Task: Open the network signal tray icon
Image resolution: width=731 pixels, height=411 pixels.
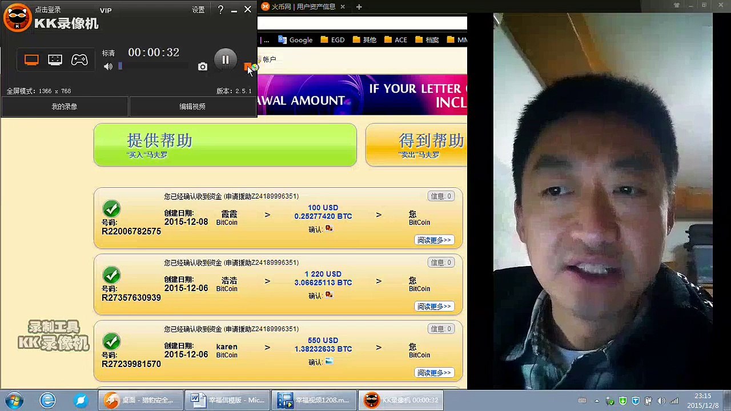Action: click(674, 401)
